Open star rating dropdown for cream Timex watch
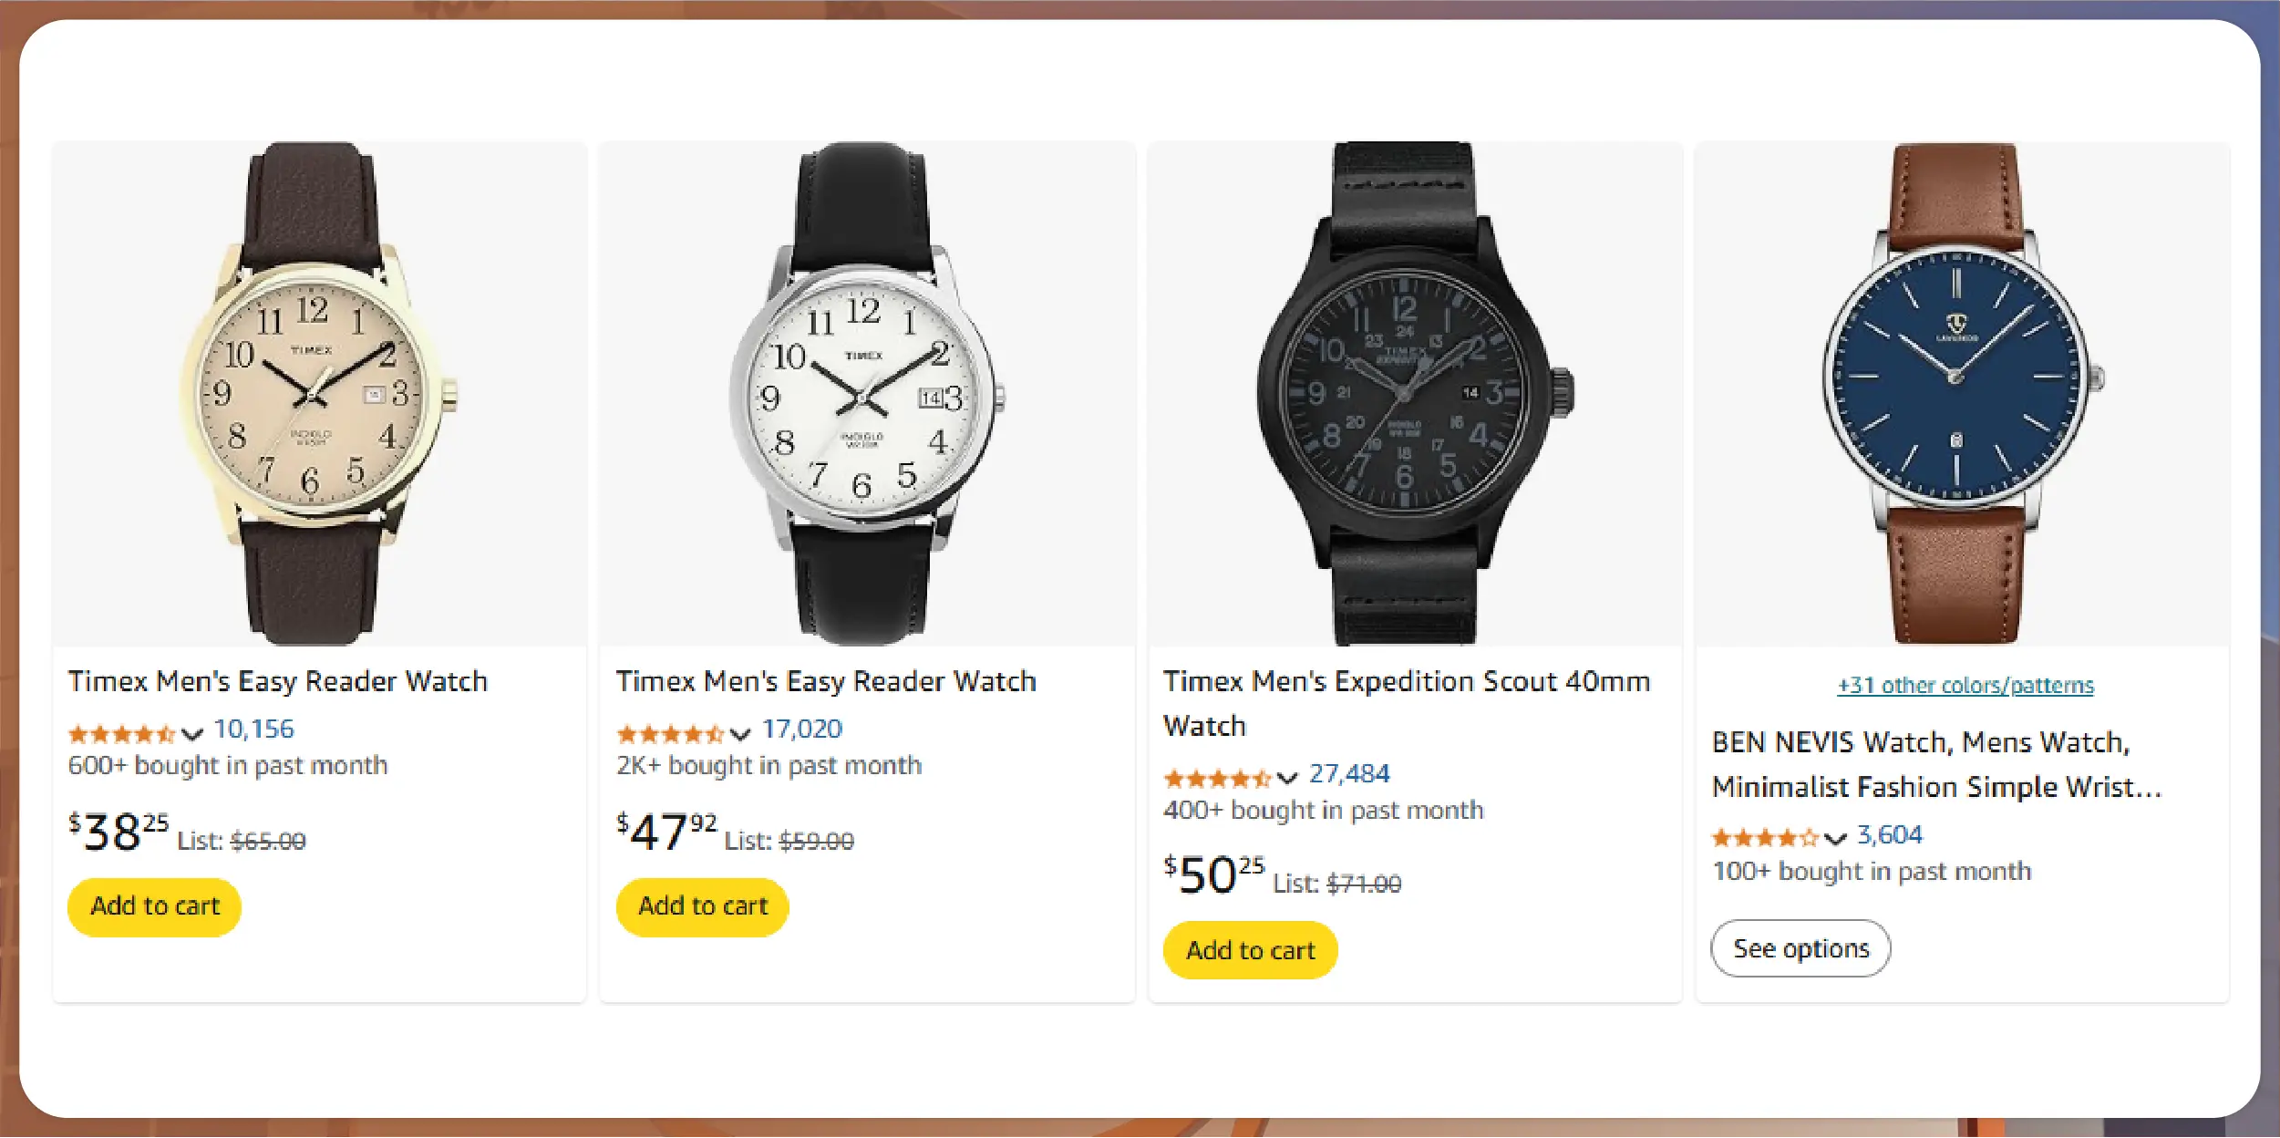This screenshot has width=2280, height=1138. tap(191, 734)
